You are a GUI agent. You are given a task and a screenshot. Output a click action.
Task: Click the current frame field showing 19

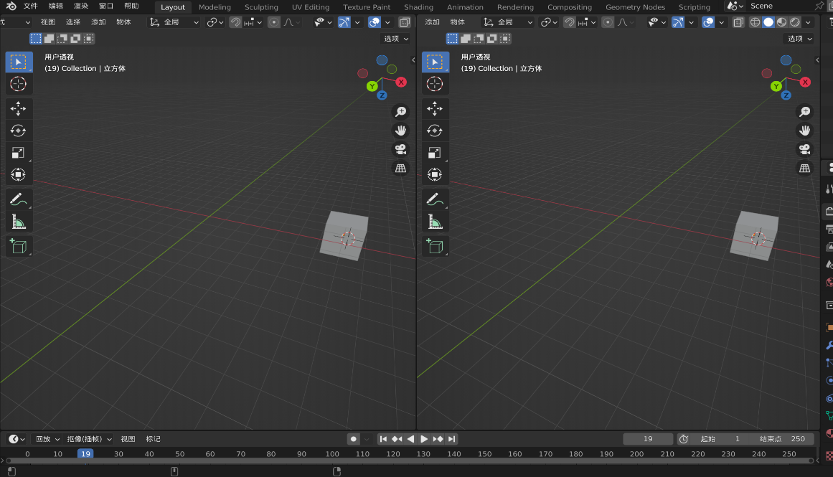648,439
